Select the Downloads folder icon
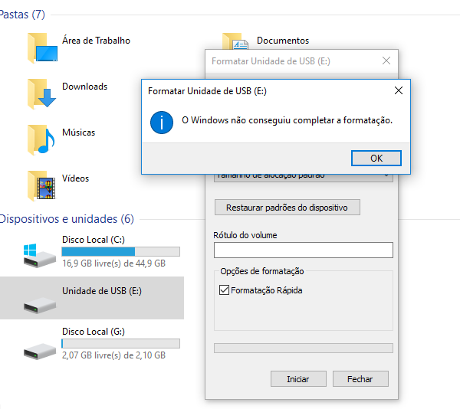This screenshot has width=460, height=409. (x=42, y=93)
